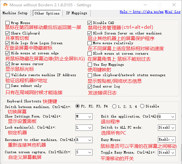This screenshot has height=164, width=182.
Task: Expand Exit the application key dropdown
Action: (x=167, y=117)
